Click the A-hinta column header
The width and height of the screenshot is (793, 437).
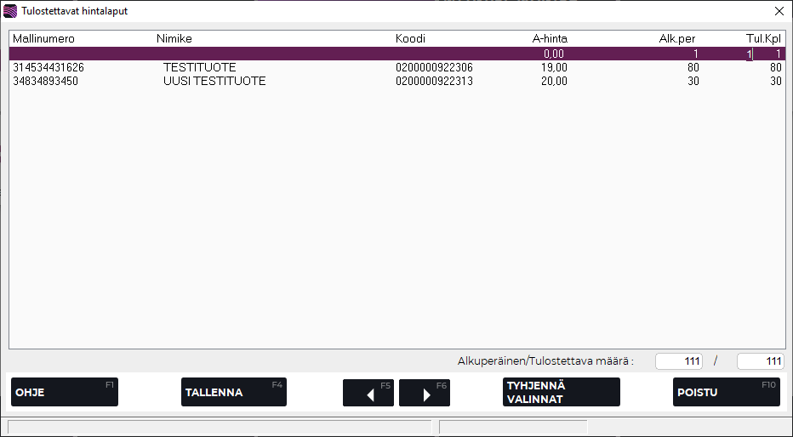click(550, 39)
